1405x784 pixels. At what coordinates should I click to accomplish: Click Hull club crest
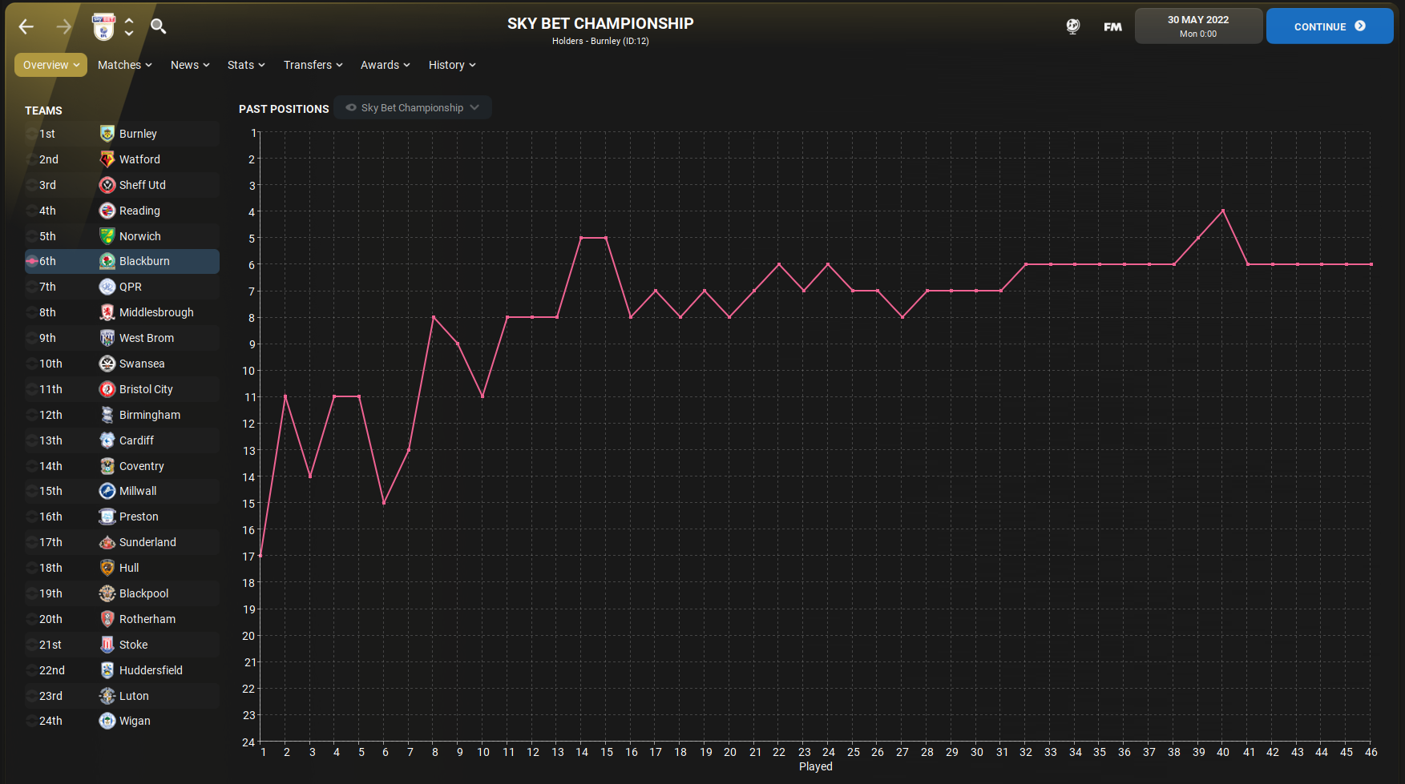(107, 568)
